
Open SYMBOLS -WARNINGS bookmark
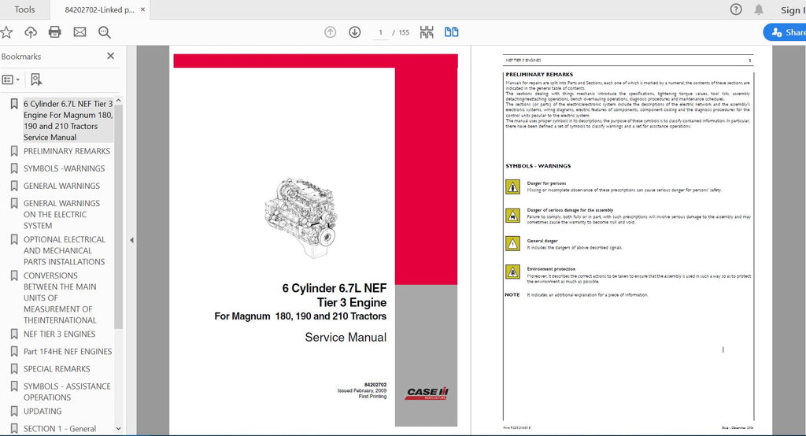[64, 168]
